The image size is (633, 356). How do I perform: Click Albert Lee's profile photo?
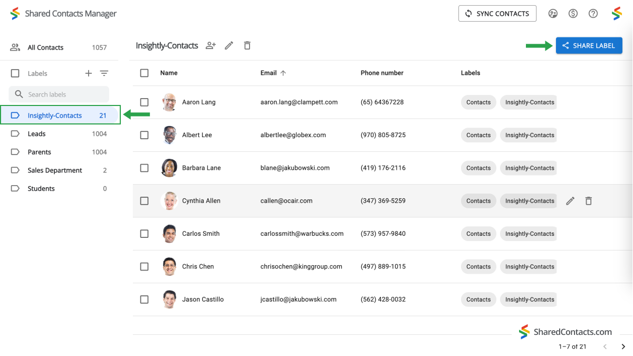coord(169,135)
